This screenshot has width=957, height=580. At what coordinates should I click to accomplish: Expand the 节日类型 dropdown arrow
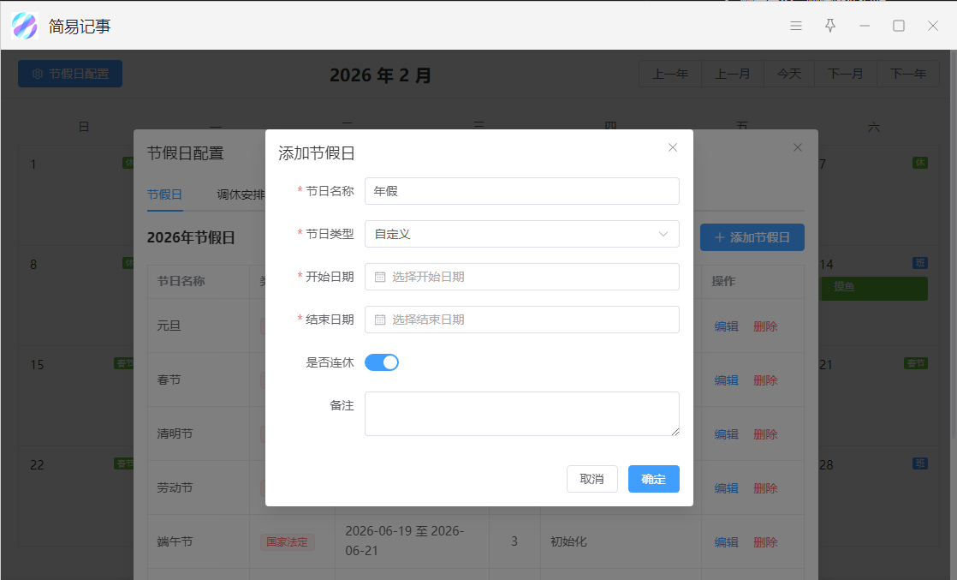click(663, 234)
